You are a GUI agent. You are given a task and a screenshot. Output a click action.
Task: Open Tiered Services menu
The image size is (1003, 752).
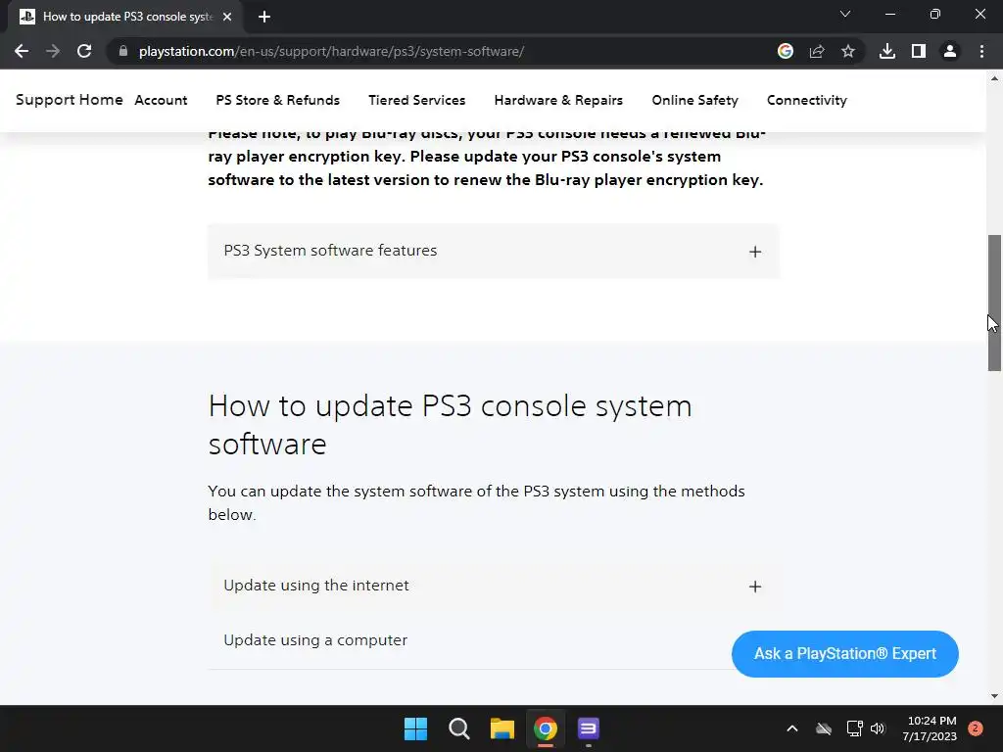[417, 100]
